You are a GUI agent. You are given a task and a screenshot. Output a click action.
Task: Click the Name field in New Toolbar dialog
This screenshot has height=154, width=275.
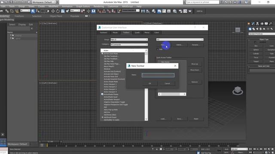tap(158, 75)
